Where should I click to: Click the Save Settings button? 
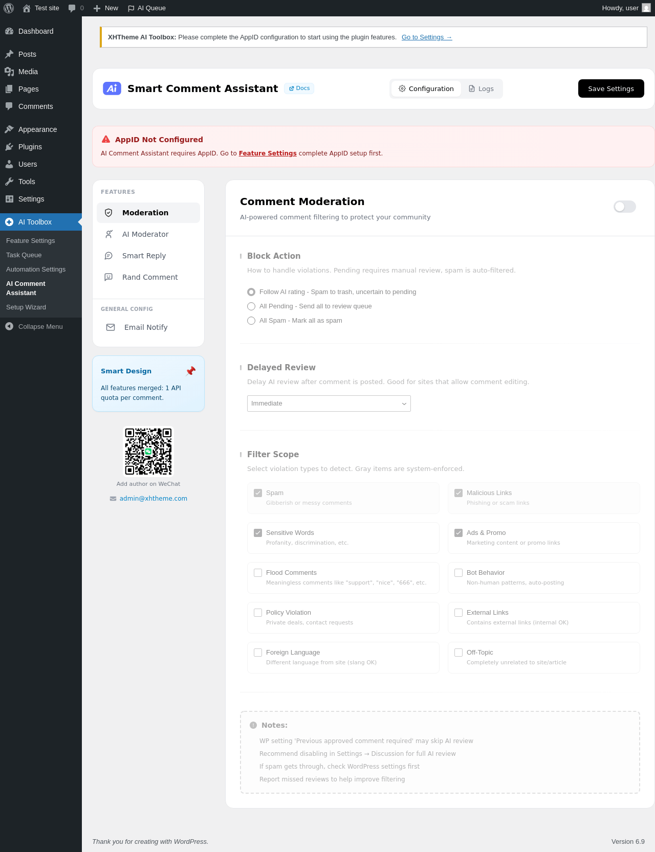click(610, 88)
